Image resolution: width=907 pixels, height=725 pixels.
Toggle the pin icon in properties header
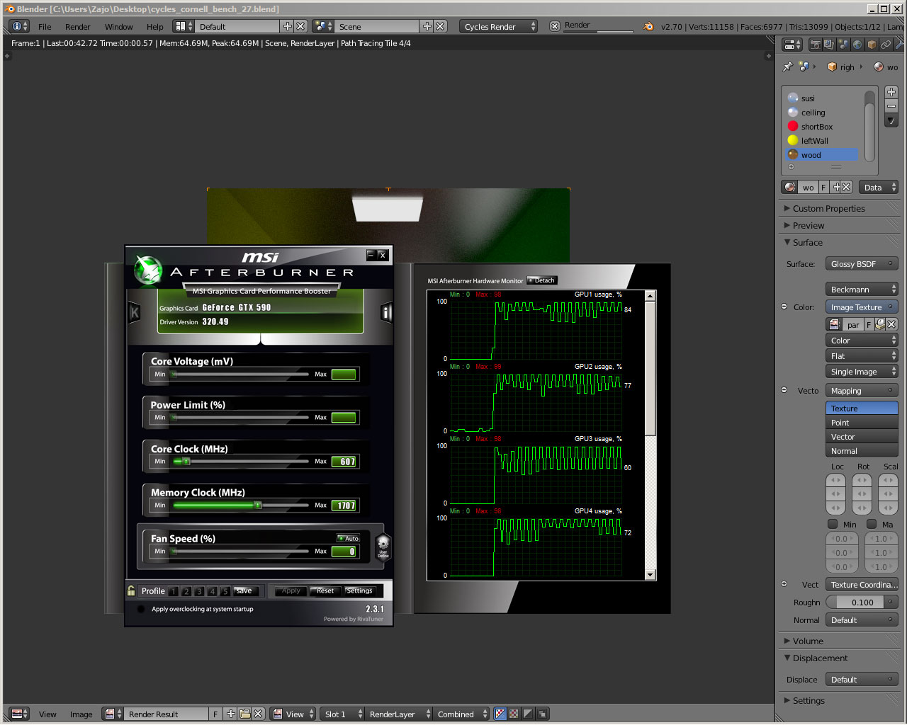[788, 67]
